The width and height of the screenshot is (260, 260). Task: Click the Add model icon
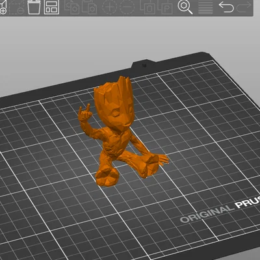[3, 7]
